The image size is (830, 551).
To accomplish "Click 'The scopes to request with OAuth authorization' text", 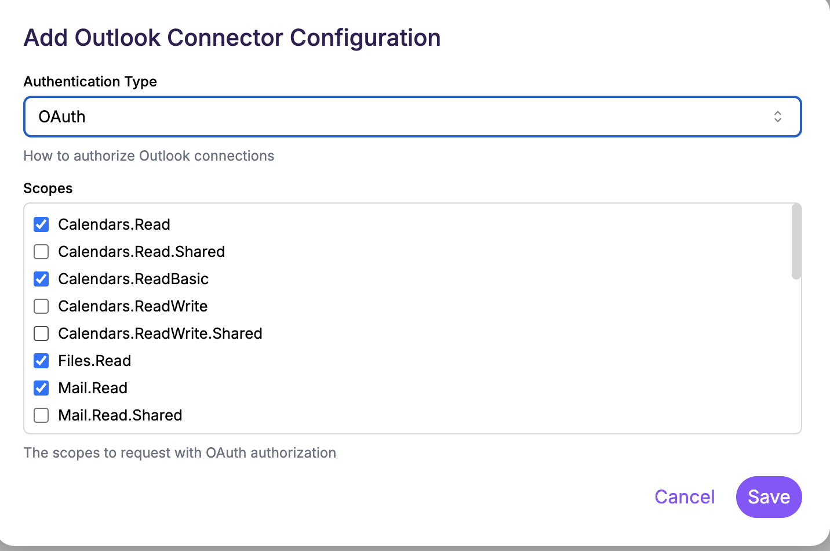I will coord(180,453).
